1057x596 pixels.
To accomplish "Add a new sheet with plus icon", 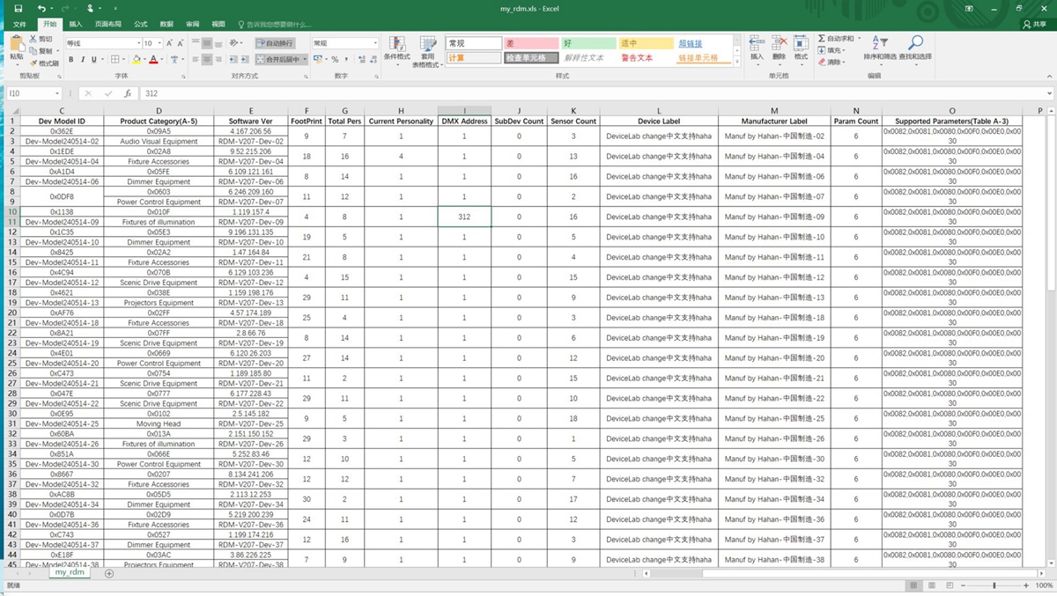I will [109, 573].
